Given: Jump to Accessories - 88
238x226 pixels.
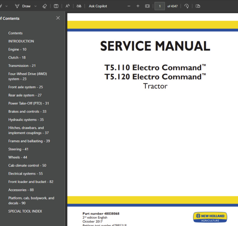Looking at the screenshot, I should tap(21, 190).
